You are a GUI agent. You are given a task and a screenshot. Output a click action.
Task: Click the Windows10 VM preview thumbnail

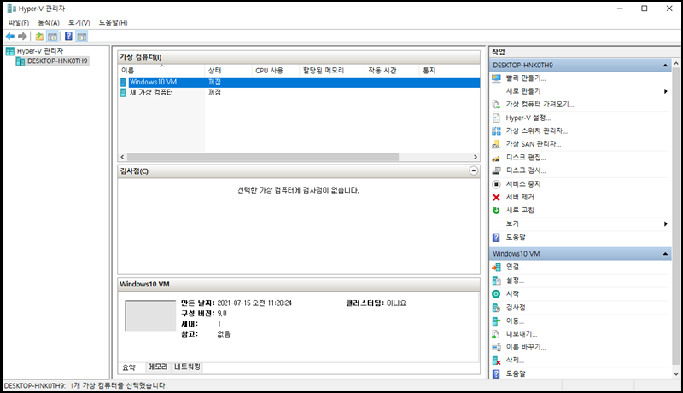point(150,315)
